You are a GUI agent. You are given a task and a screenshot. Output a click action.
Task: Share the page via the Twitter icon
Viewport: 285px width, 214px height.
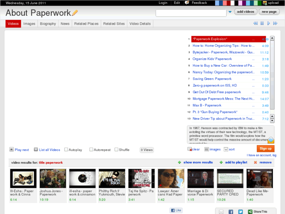coord(240,212)
